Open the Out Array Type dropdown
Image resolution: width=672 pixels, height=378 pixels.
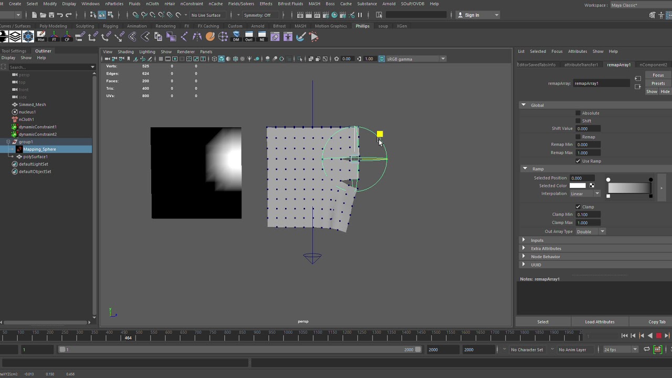click(x=591, y=232)
